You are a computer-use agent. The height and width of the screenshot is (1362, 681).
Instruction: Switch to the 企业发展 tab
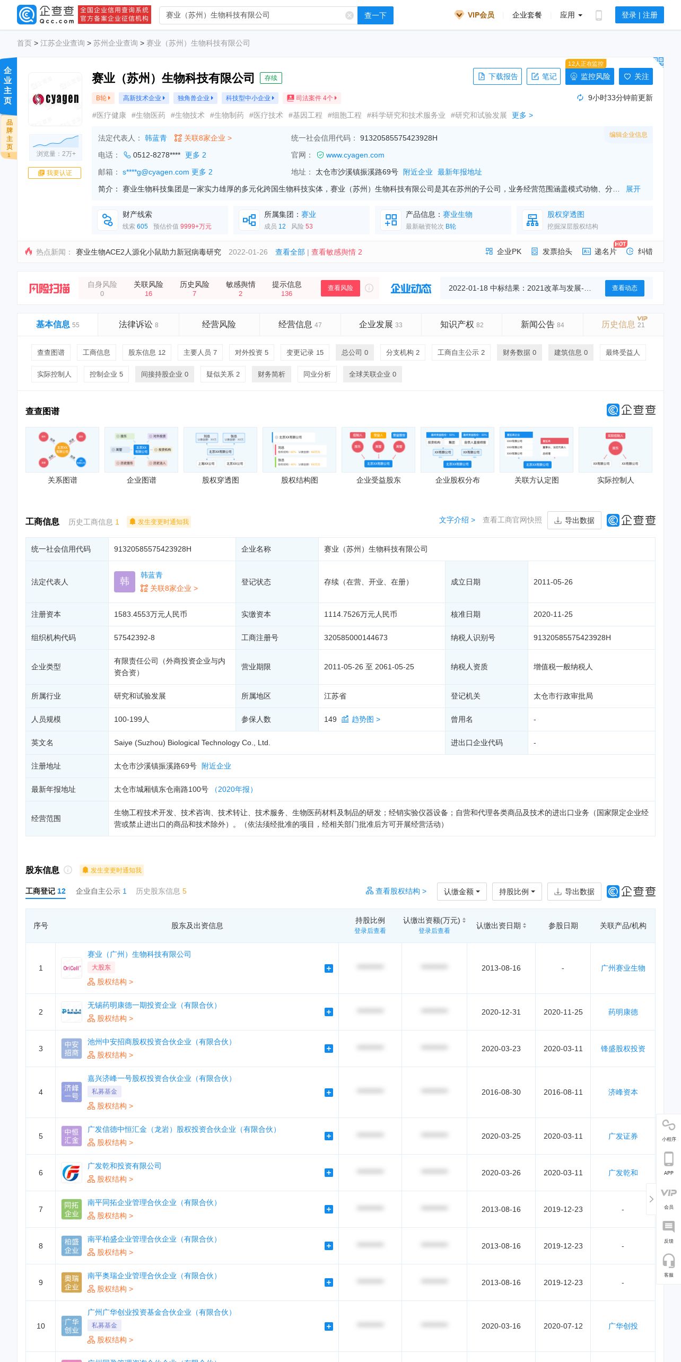[x=381, y=325]
